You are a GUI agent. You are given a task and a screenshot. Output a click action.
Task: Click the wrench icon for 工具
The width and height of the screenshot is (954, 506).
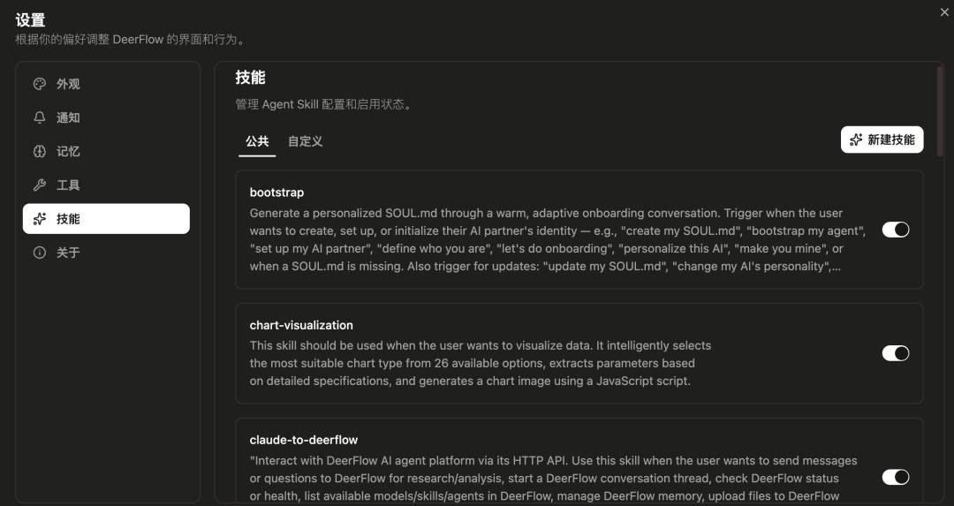[x=40, y=185]
